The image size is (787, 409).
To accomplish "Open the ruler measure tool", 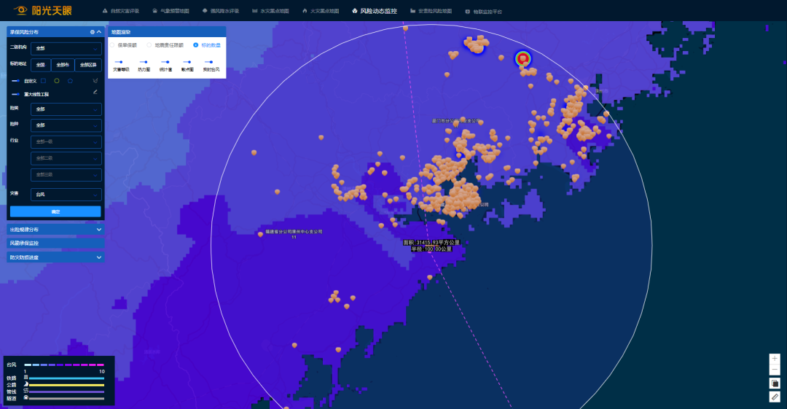I will (775, 397).
